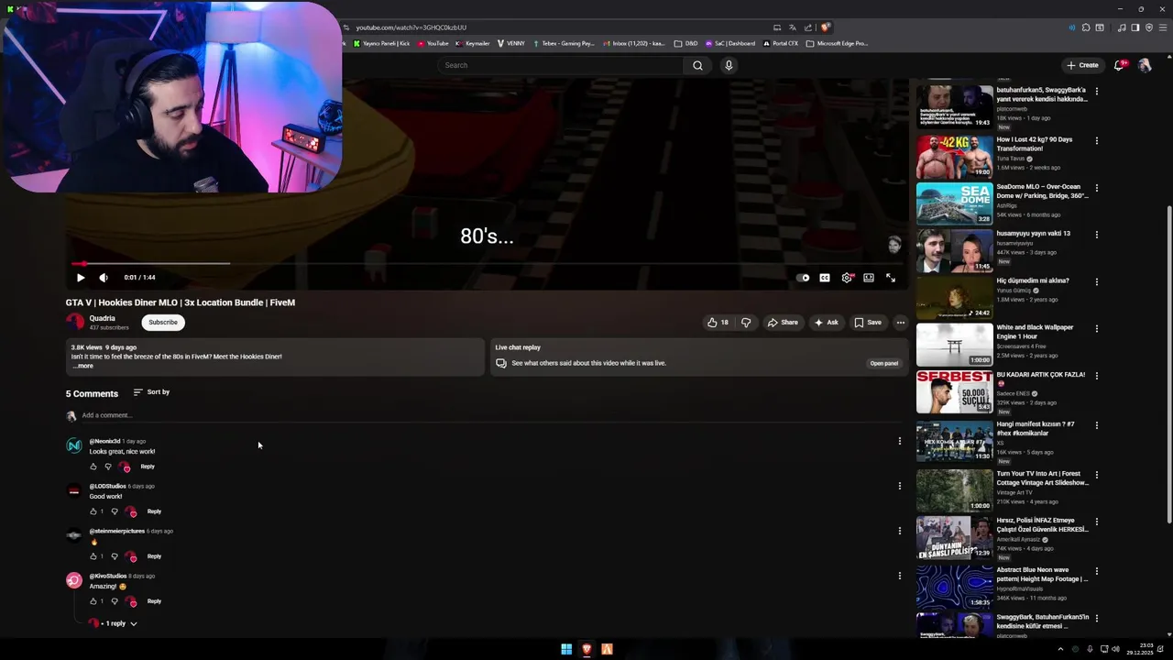The height and width of the screenshot is (660, 1173).
Task: Open the Sort by comments dropdown
Action: (151, 392)
